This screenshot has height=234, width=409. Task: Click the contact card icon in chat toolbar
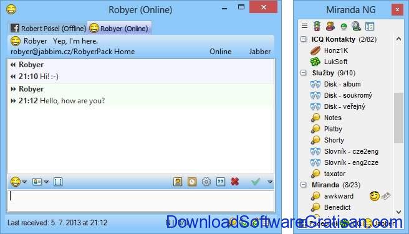click(37, 182)
